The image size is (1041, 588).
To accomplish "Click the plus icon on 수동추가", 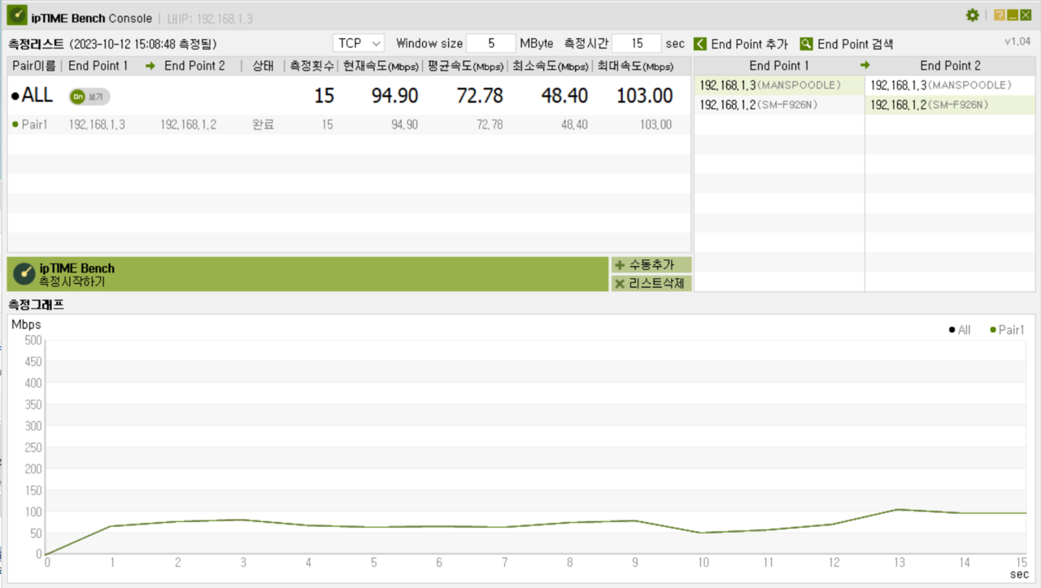I will click(x=620, y=265).
